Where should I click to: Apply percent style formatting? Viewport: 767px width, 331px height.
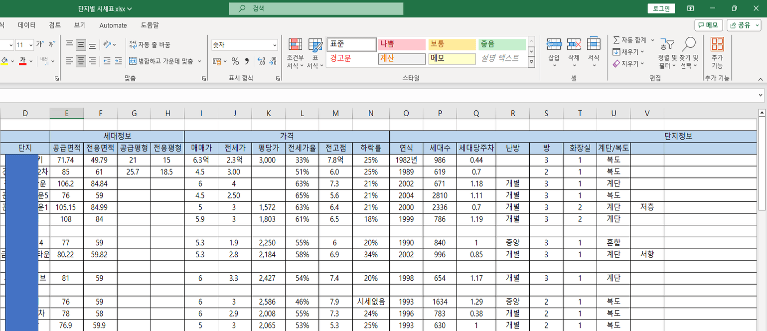tap(235, 61)
